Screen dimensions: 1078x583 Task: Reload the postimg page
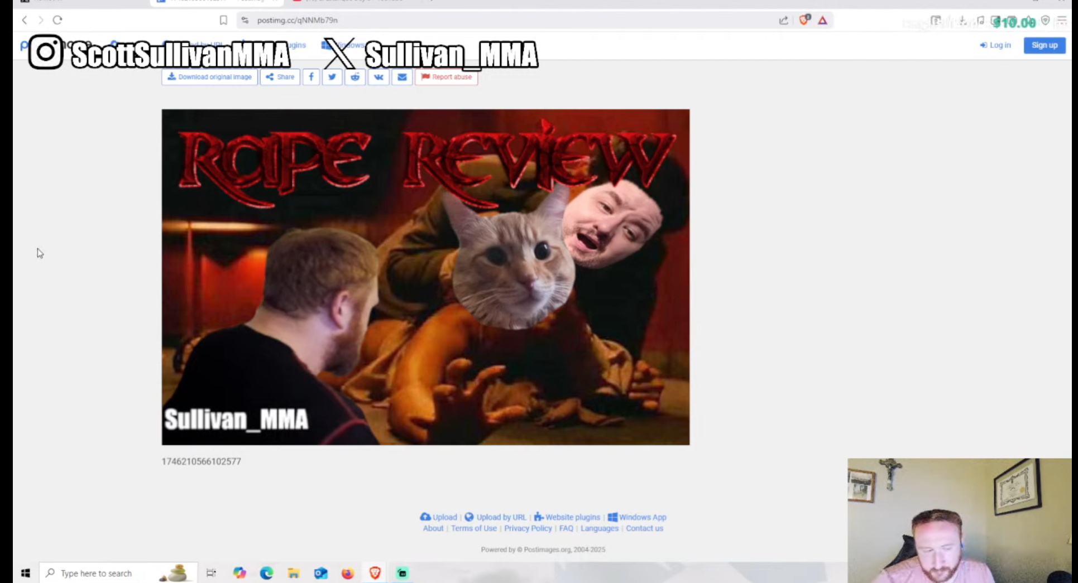[x=58, y=20]
